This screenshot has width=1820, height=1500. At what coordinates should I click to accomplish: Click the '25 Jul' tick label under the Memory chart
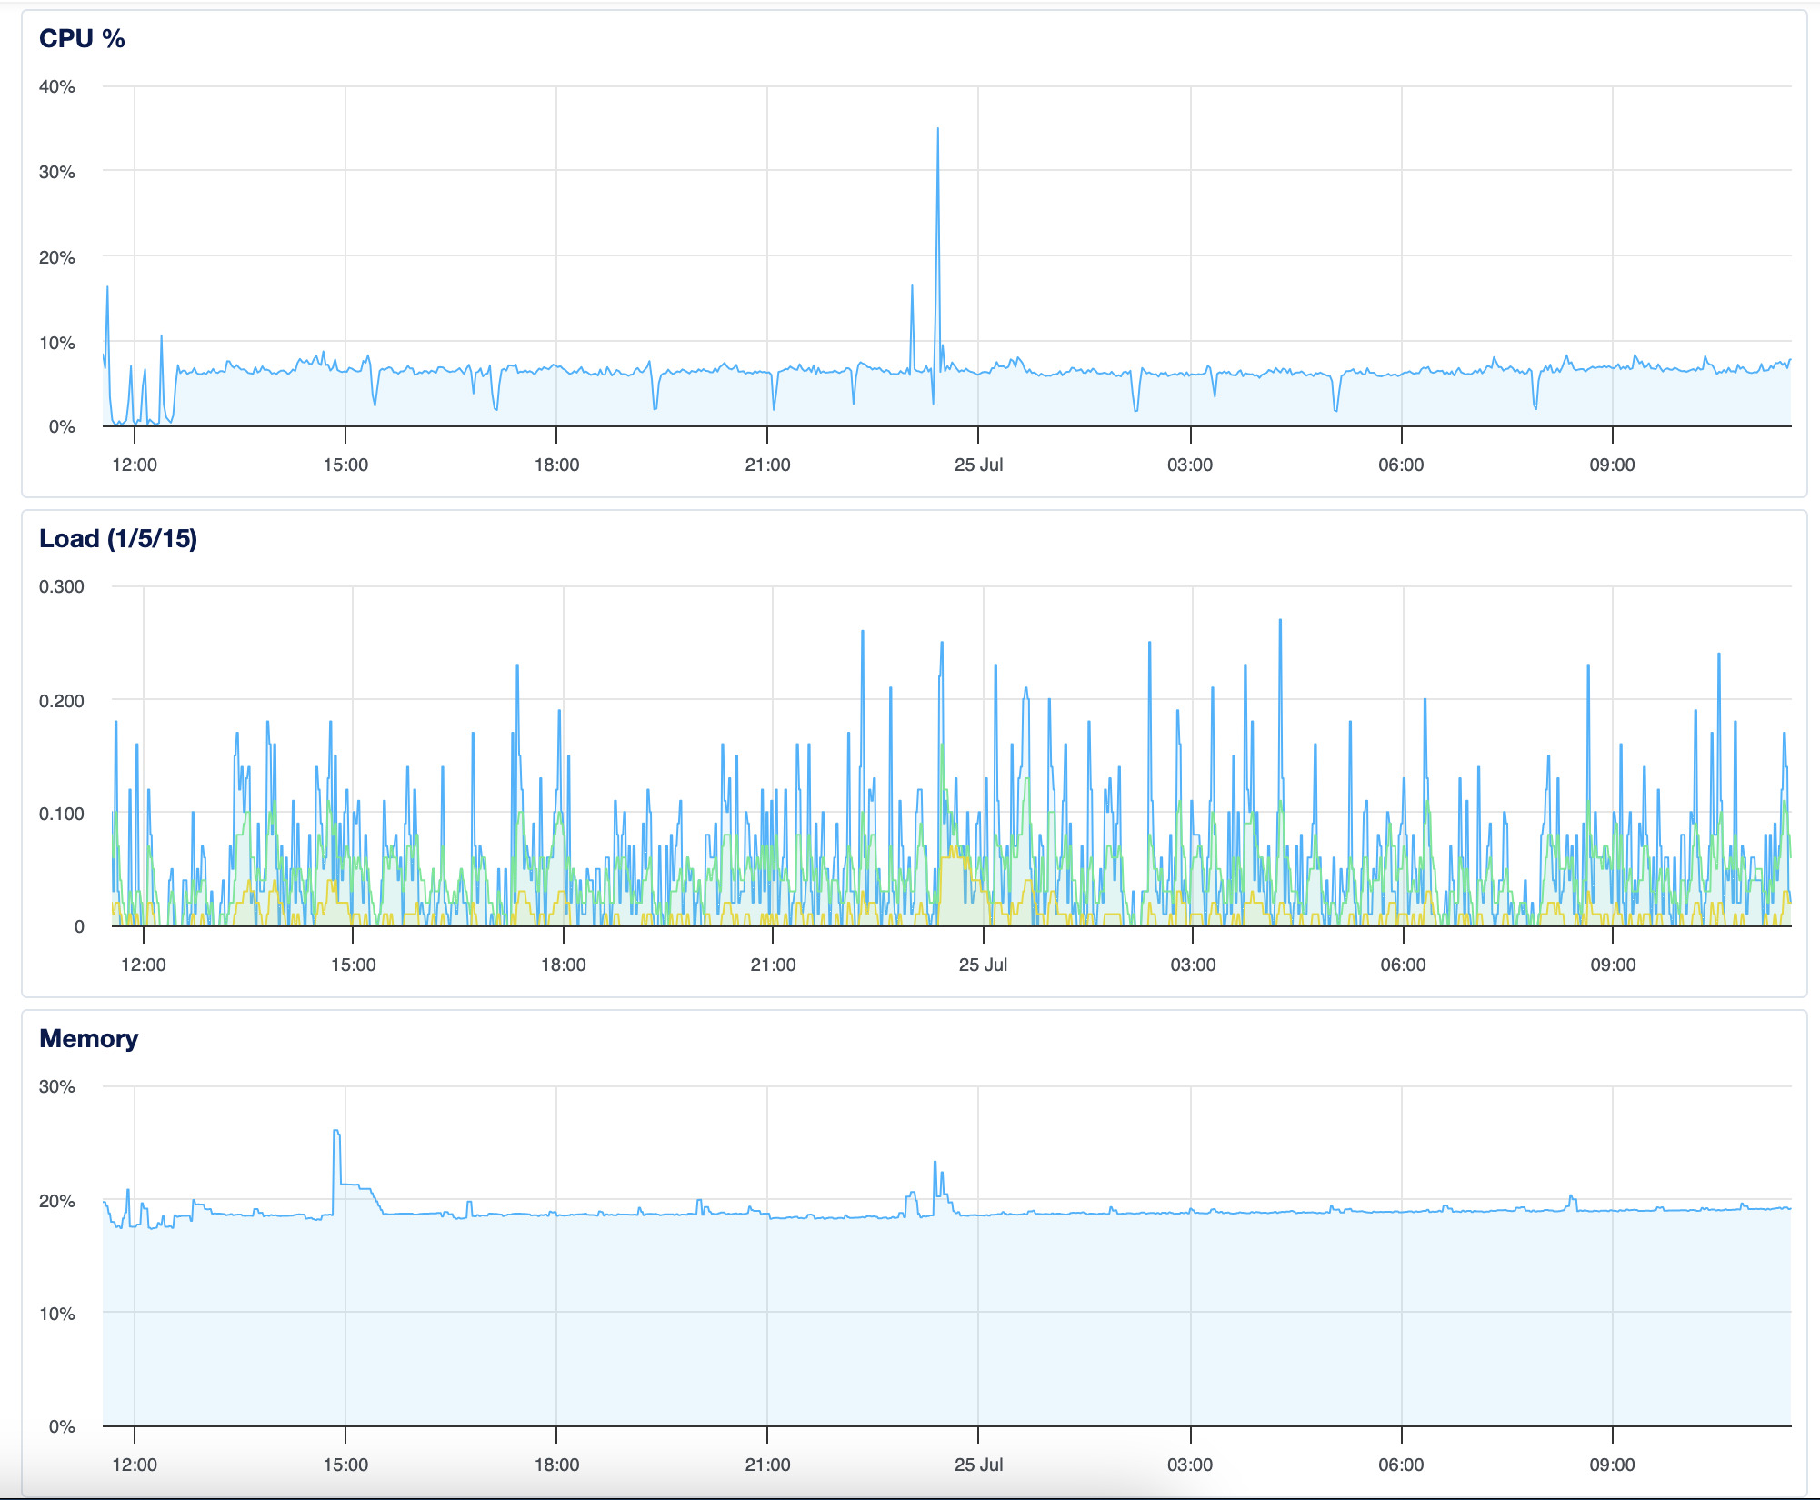(979, 1465)
